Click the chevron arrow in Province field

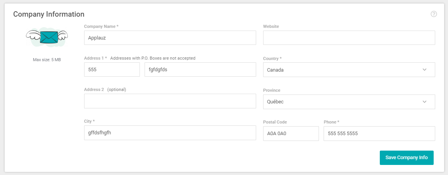click(424, 102)
